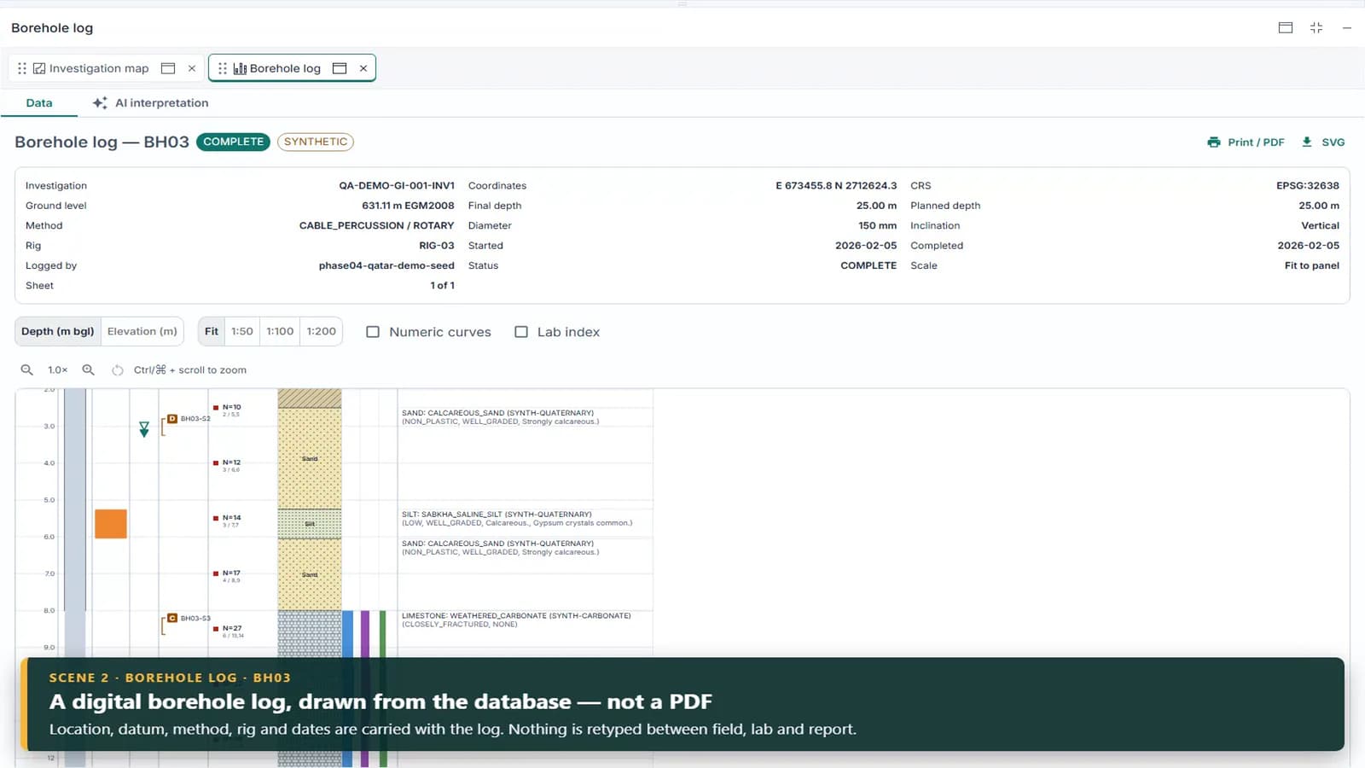Click the panel layout icon on Investigation map tab
The image size is (1365, 768).
tap(168, 68)
